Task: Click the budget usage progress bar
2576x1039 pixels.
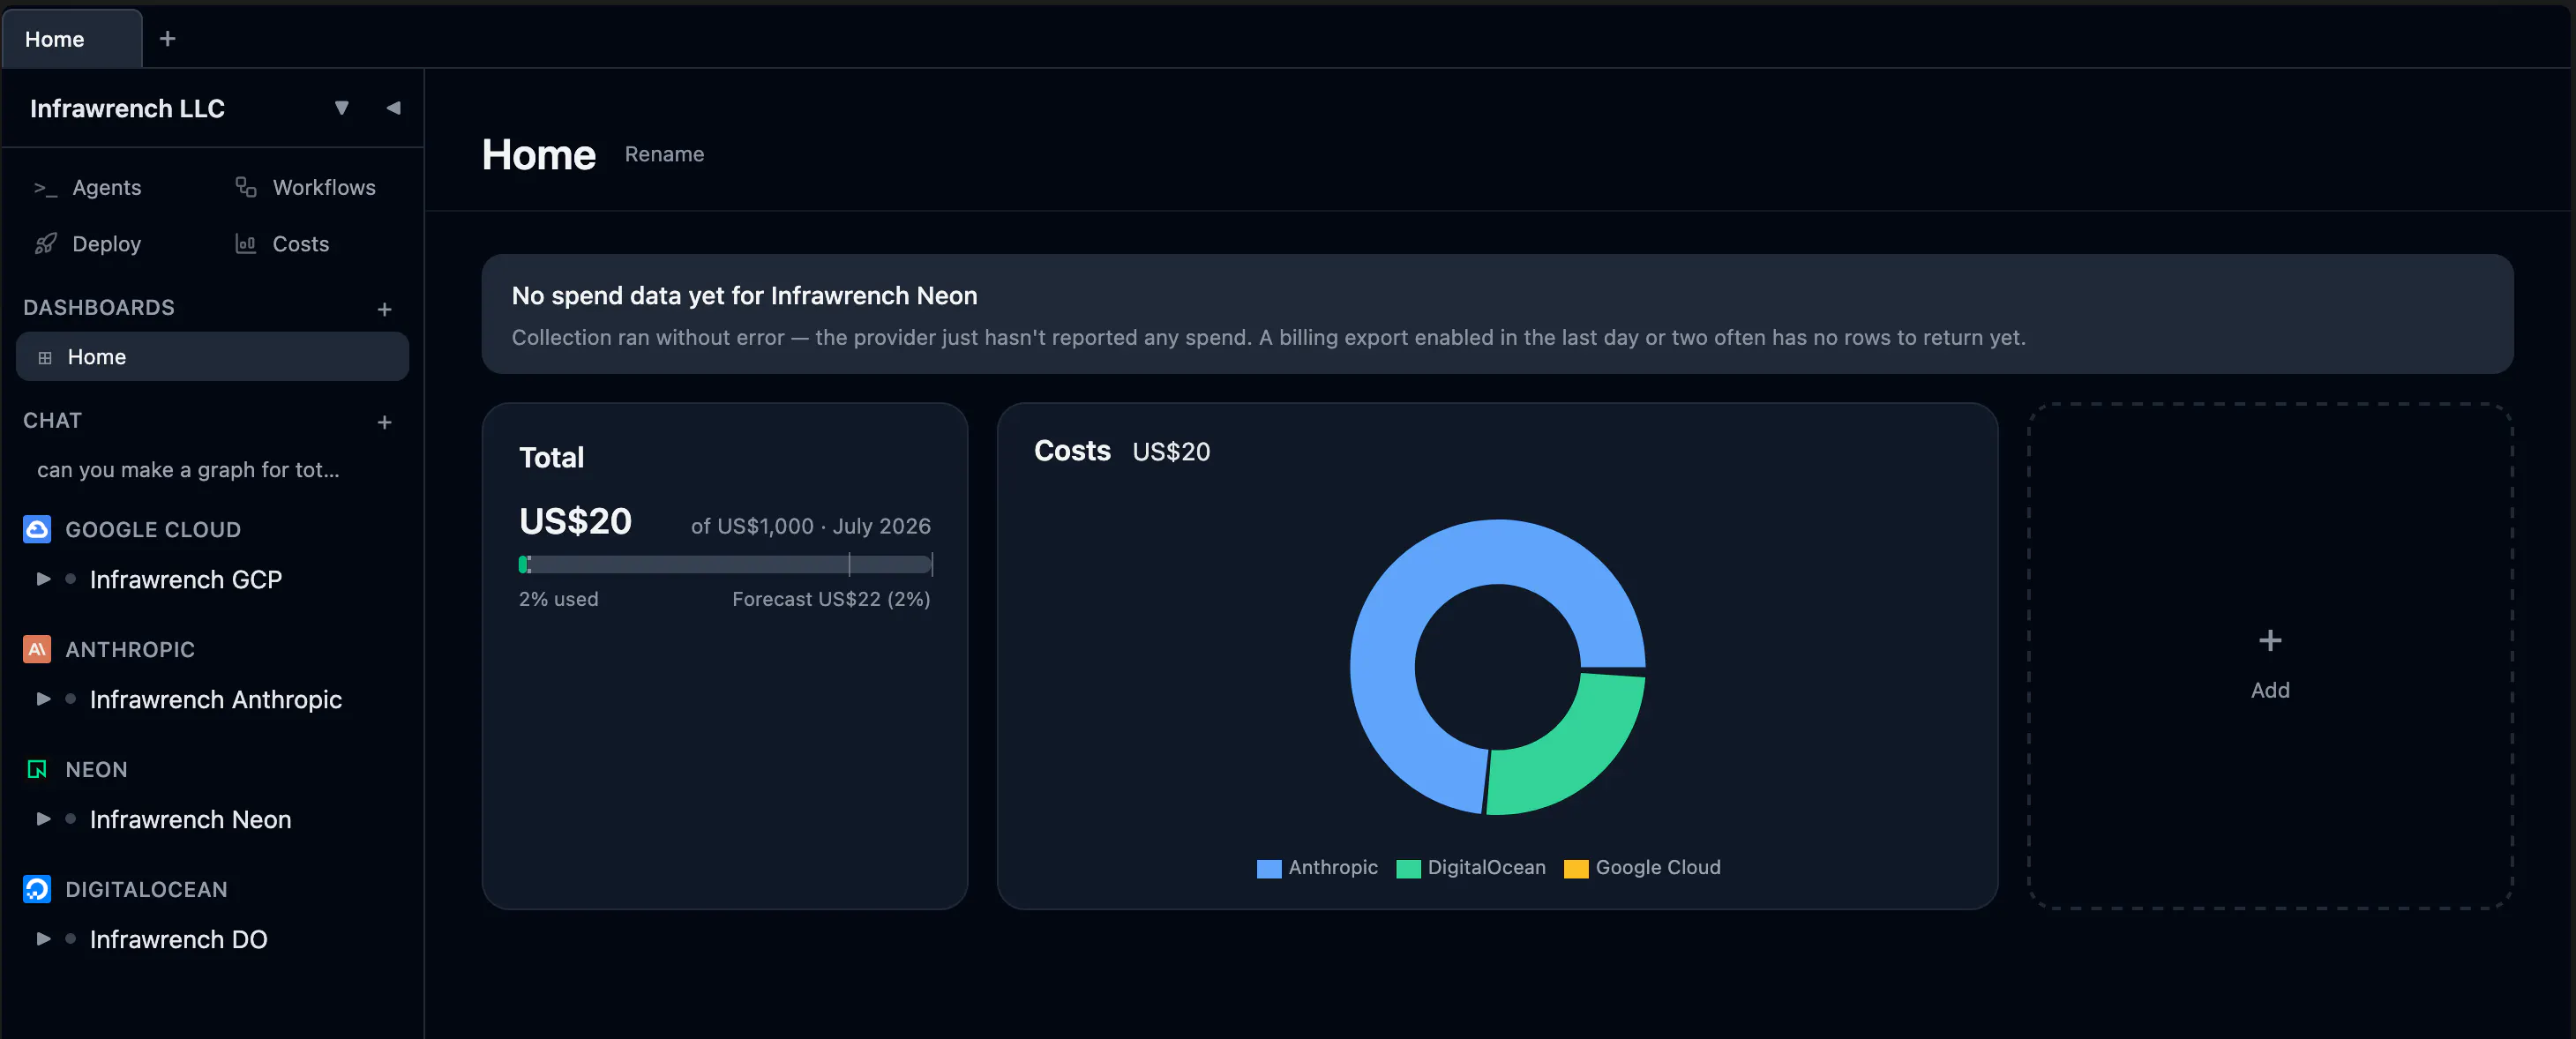Action: coord(725,565)
